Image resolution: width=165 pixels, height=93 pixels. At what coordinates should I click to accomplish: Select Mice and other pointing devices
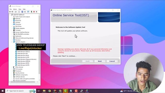[x=24, y=38]
